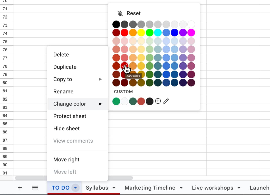Screen dimensions: 270x195
Task: Expand the Live workshops tab menu arrow
Action: click(239, 188)
